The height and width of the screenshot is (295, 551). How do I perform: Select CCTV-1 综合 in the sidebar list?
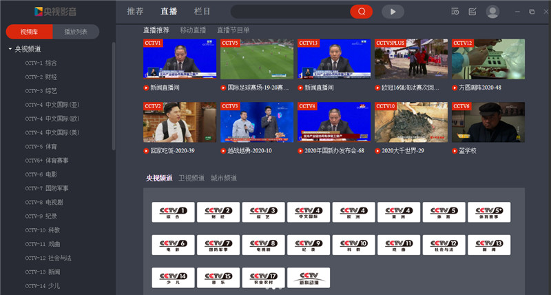coord(41,63)
